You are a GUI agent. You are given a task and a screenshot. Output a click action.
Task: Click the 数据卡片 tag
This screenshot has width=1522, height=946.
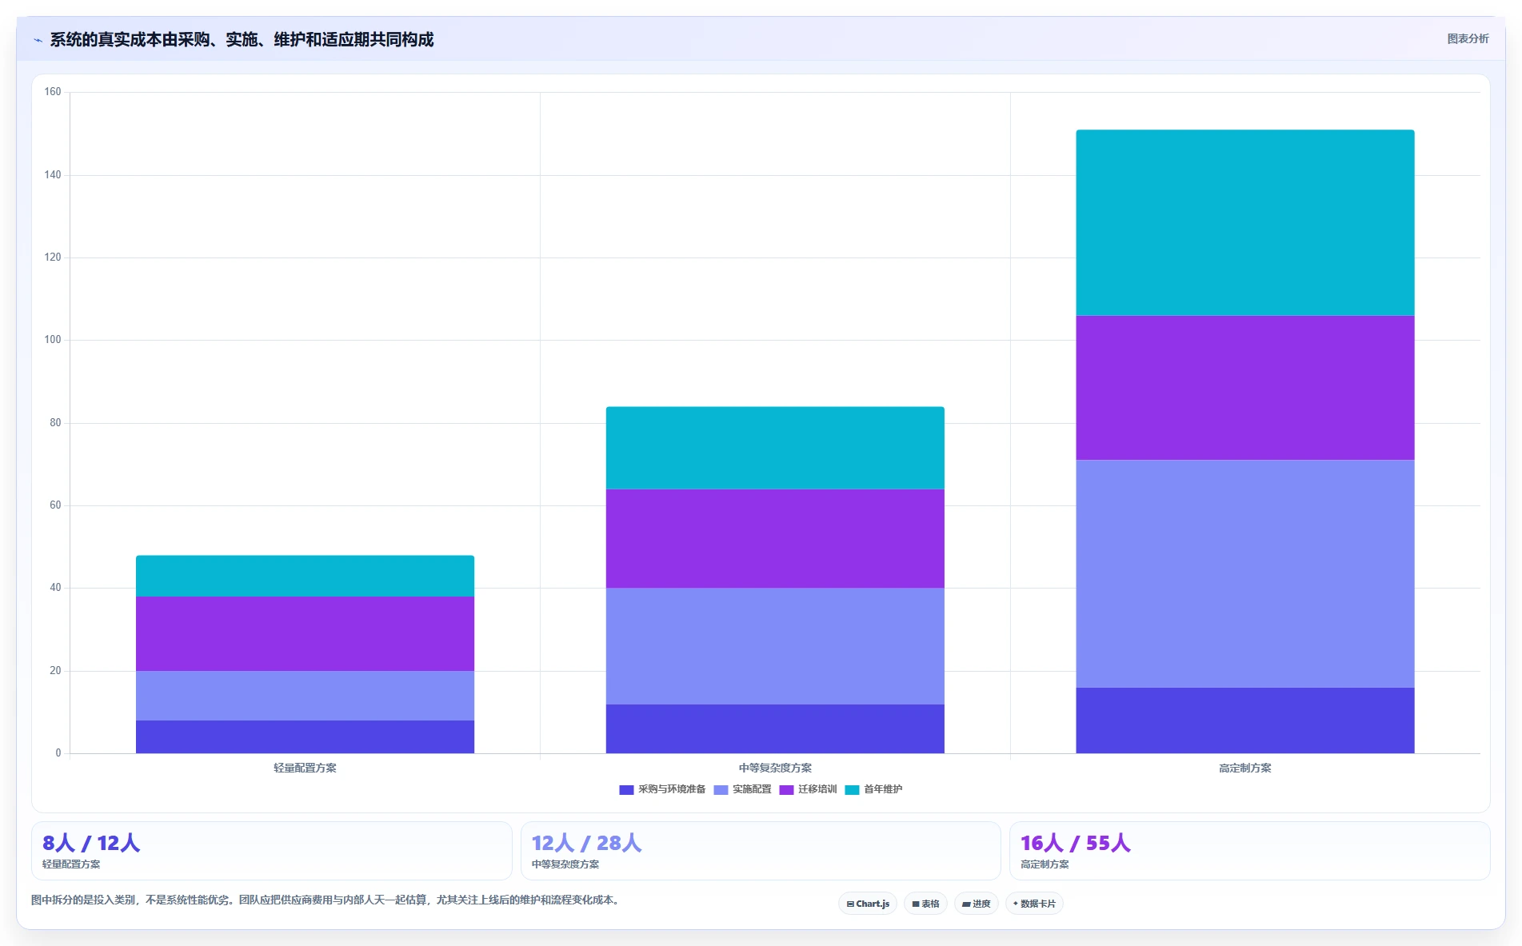[x=1034, y=904]
